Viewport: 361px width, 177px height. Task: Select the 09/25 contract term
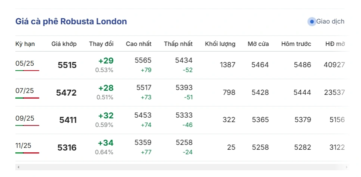click(x=25, y=118)
